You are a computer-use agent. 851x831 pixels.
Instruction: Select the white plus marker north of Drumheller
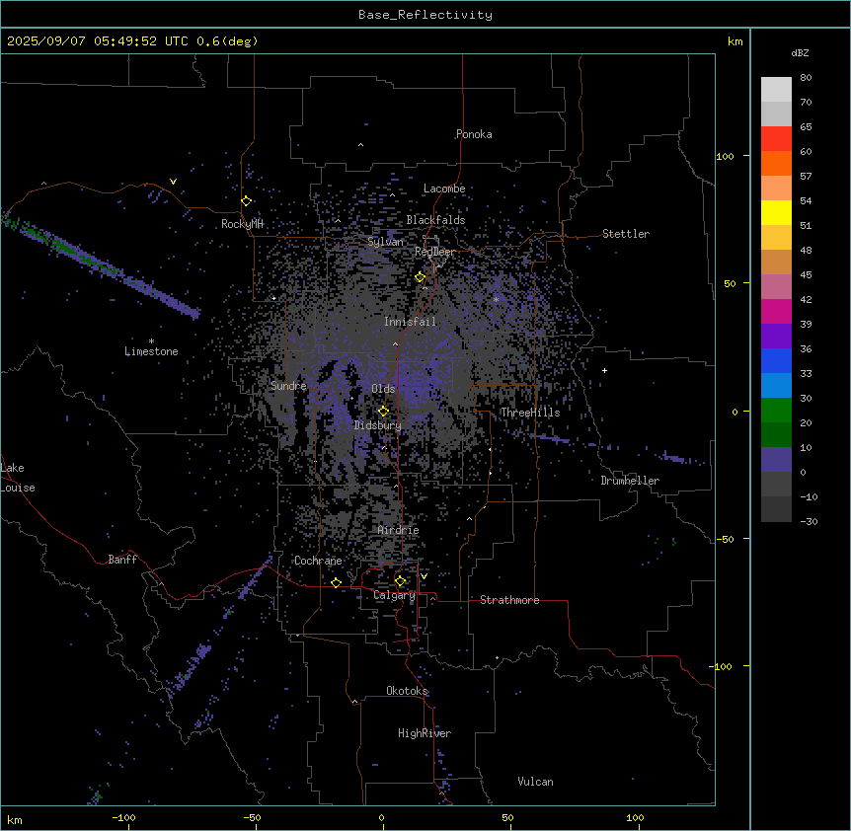[604, 370]
